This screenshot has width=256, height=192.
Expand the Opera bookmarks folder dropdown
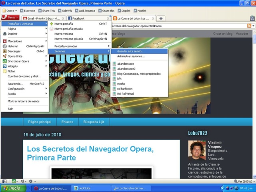[x=10, y=11]
